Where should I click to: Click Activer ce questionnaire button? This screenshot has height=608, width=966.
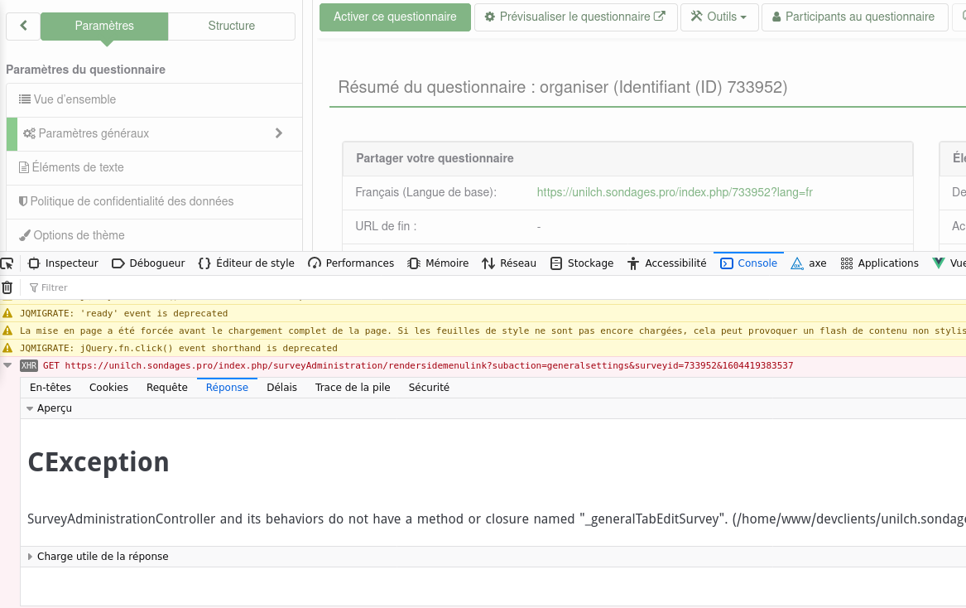(395, 17)
